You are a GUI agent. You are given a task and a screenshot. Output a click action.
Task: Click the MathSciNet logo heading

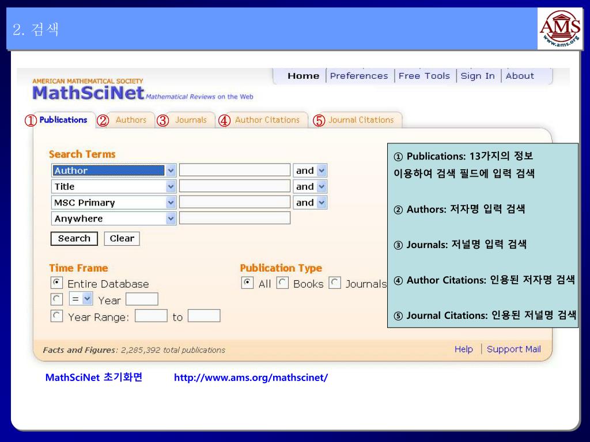88,93
